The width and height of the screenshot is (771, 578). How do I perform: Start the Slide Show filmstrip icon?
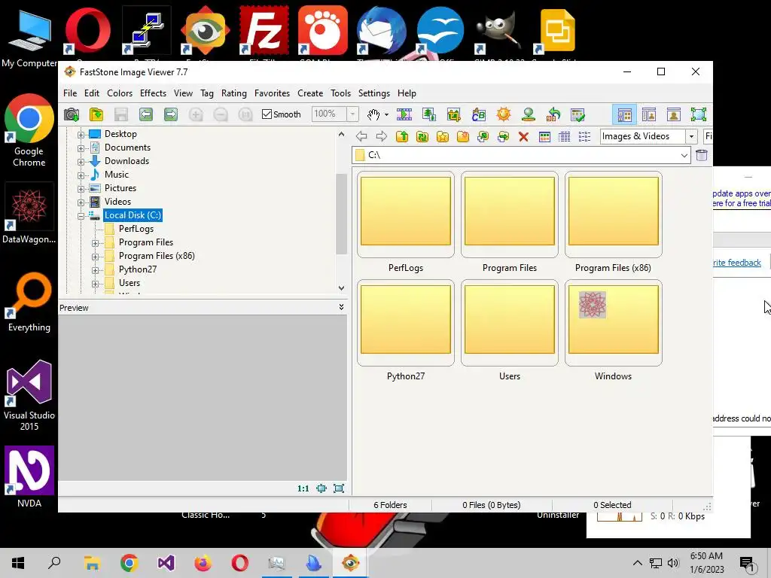(x=404, y=114)
